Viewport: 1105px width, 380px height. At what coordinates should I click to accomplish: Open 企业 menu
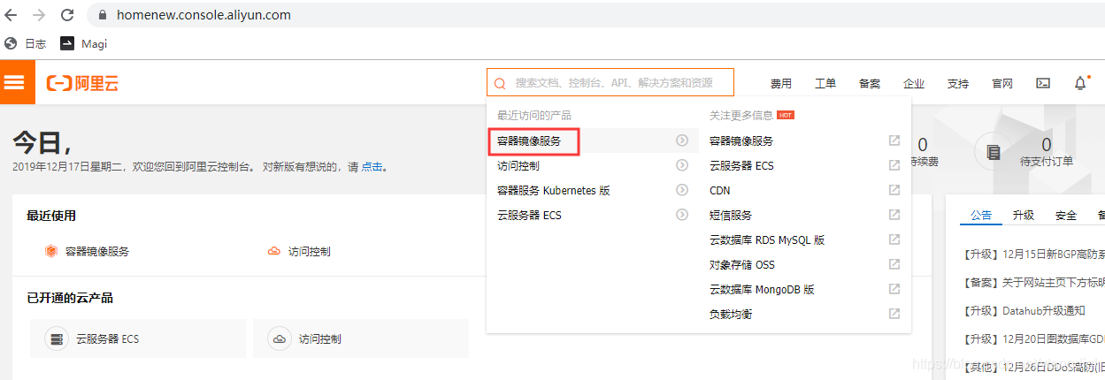[913, 83]
